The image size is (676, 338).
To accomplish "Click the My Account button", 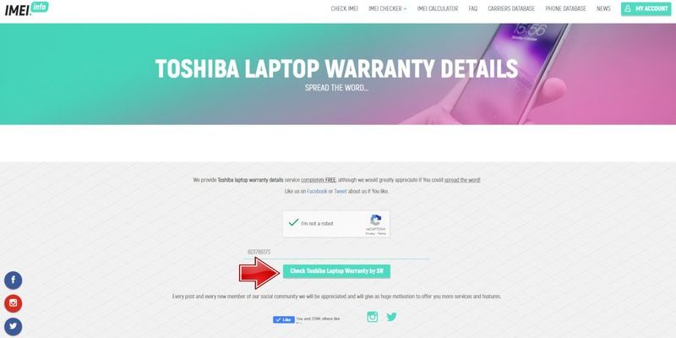I will coord(646,8).
